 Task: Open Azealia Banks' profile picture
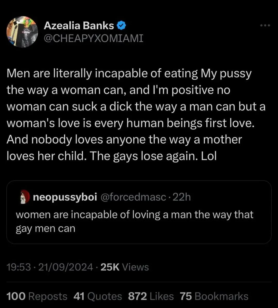(x=22, y=32)
